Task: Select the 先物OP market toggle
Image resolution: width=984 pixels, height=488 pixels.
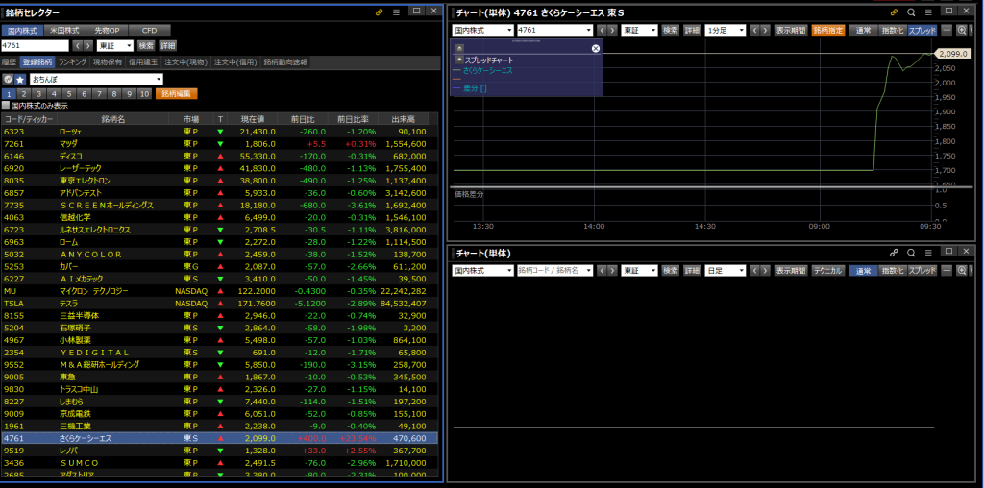Action: 107,30
